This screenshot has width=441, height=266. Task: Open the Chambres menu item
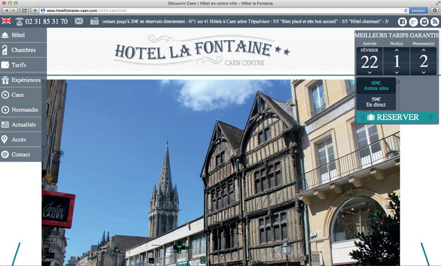click(24, 50)
